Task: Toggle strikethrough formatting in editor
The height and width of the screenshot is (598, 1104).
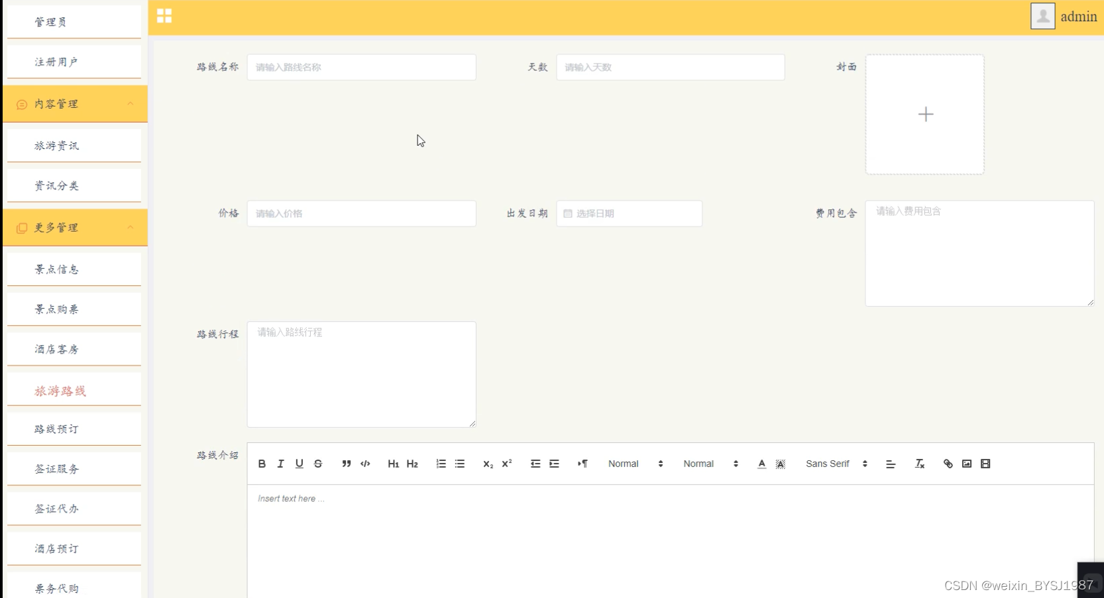Action: click(x=318, y=464)
